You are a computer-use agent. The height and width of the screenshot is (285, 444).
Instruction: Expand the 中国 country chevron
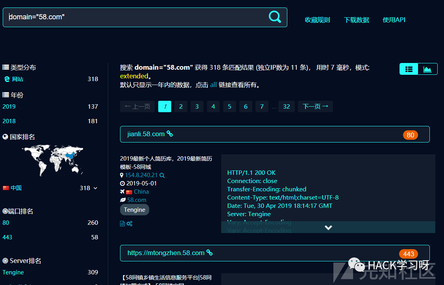[x=95, y=188]
